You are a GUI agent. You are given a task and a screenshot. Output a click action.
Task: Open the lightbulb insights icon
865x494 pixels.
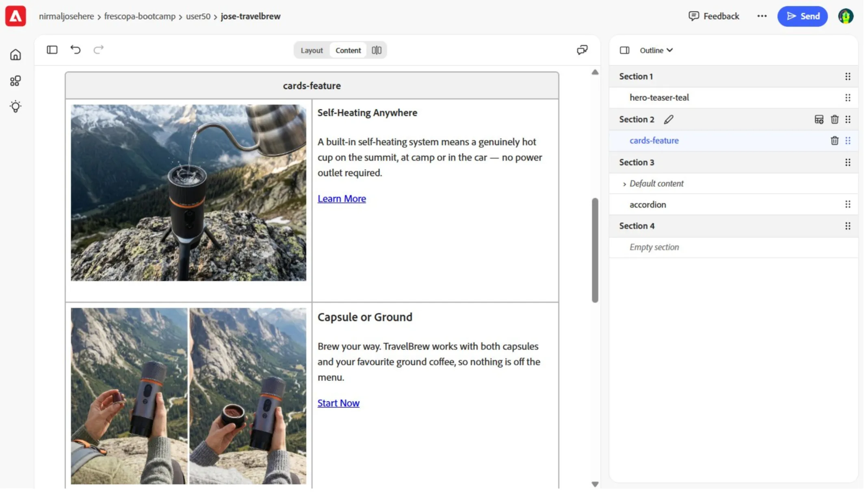pyautogui.click(x=15, y=107)
